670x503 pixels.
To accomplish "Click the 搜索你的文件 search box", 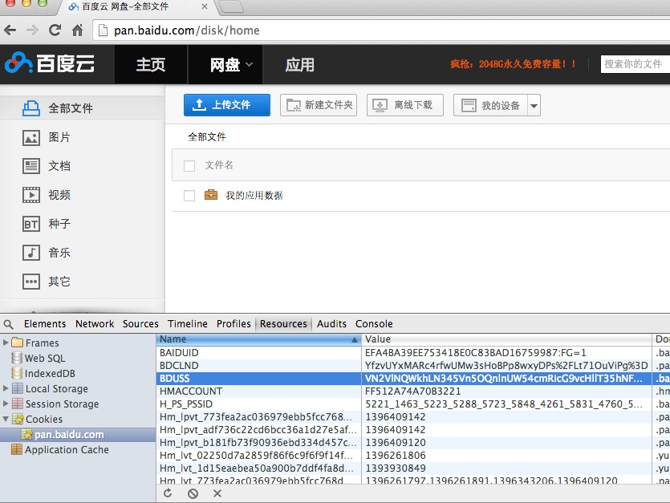I will coord(635,64).
